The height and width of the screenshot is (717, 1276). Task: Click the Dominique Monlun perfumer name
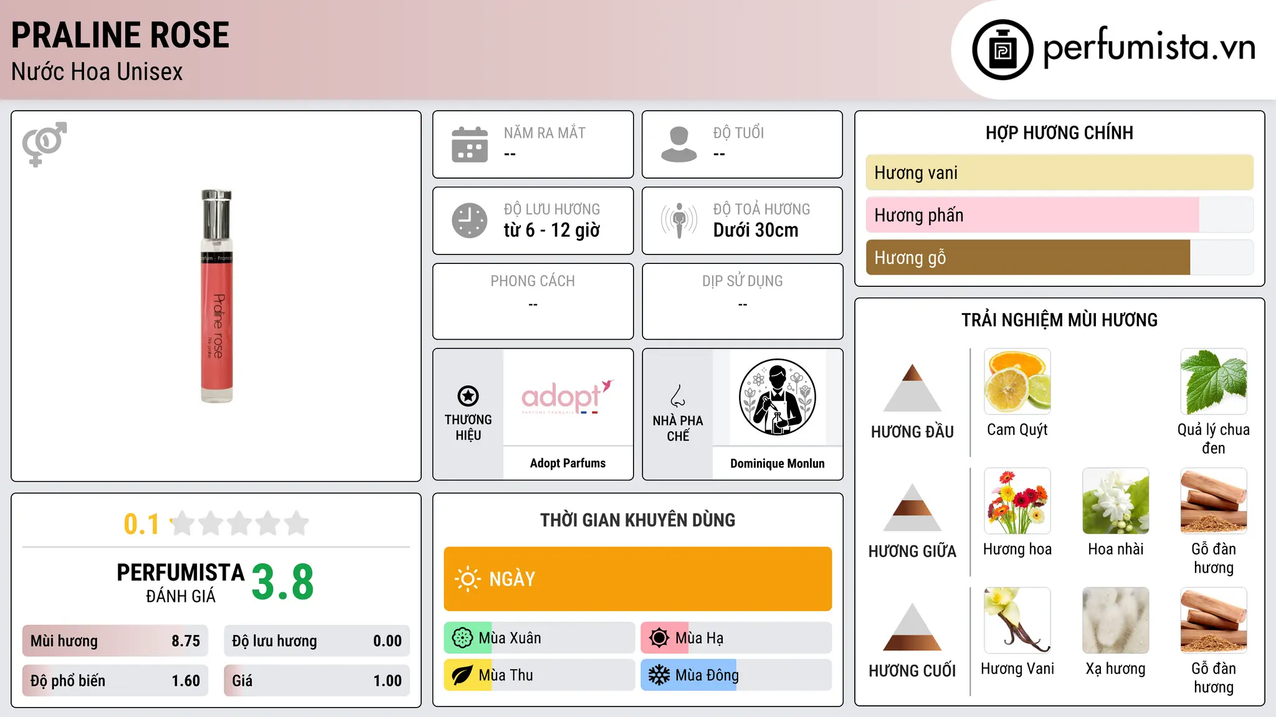tap(778, 464)
